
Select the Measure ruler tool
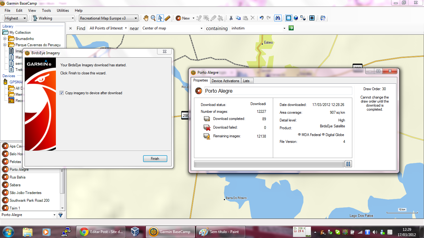pyautogui.click(x=168, y=18)
